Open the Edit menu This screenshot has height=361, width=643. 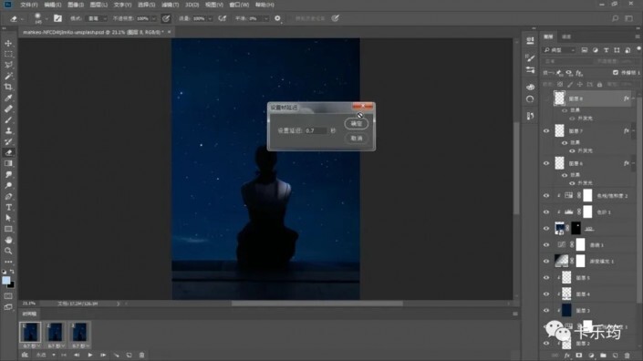pyautogui.click(x=53, y=5)
